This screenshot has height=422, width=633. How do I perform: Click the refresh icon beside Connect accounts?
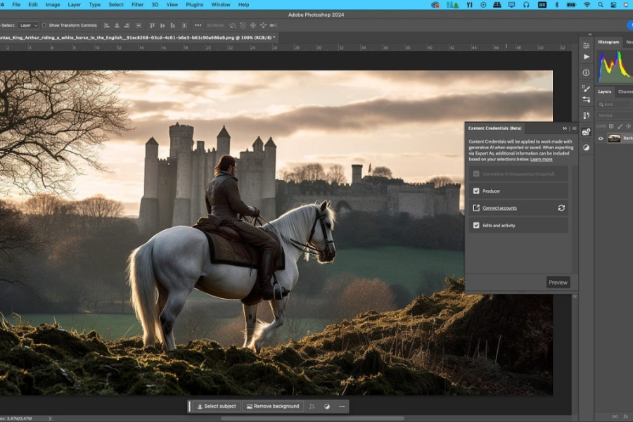tap(561, 208)
